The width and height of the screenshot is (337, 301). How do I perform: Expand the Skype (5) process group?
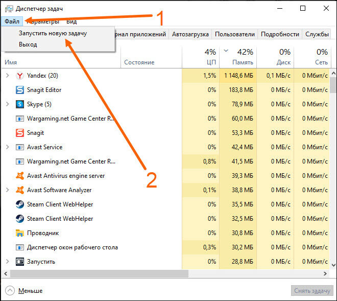tap(8, 104)
